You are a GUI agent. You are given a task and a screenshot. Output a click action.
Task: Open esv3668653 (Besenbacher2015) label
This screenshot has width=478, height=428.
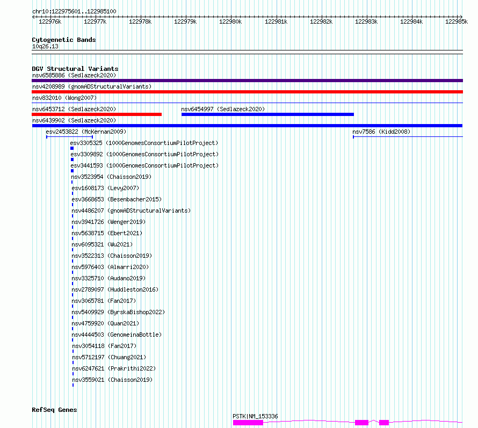(117, 199)
